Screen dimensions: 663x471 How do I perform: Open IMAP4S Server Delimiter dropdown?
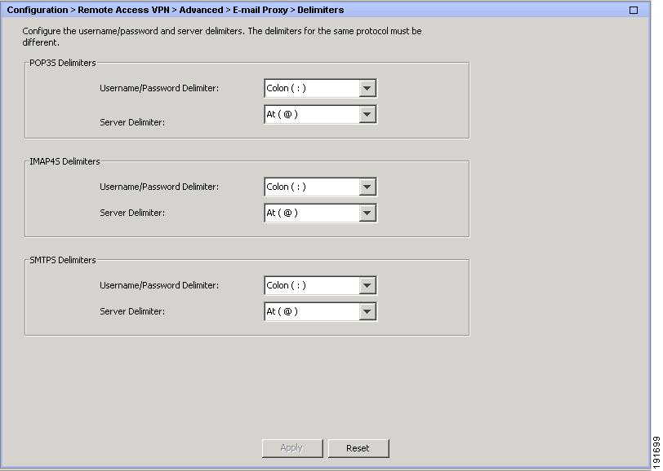320,213
